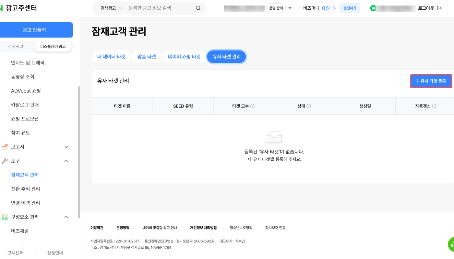
Task: Click the 상품안내 link at sidebar bottom
Action: (55, 253)
